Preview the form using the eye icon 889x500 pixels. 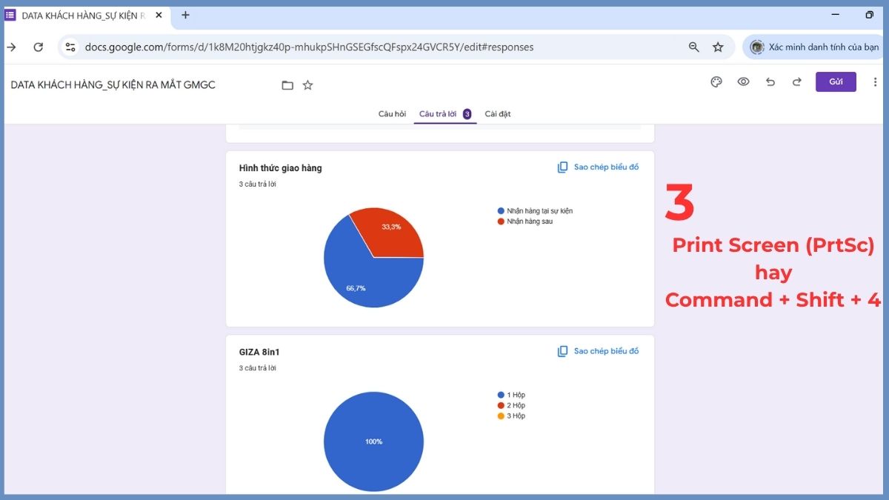(x=743, y=82)
